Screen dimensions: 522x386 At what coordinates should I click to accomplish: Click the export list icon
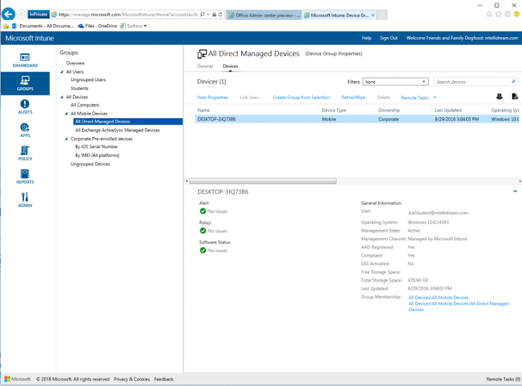pos(514,97)
